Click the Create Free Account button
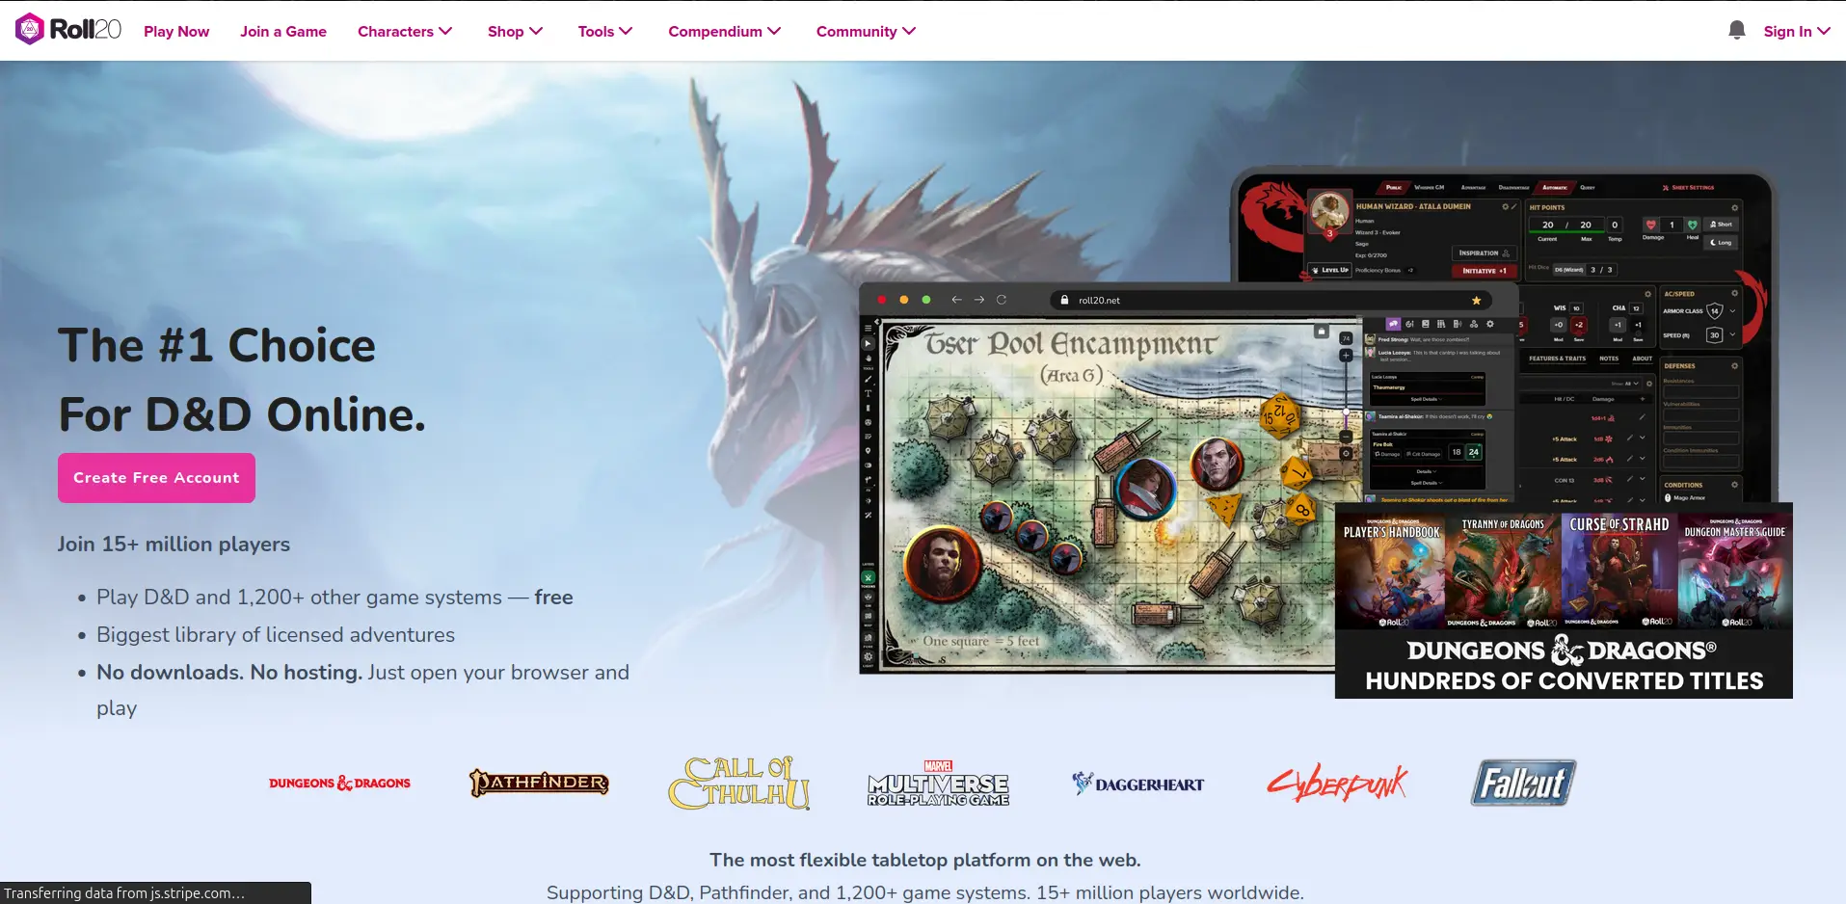The height and width of the screenshot is (904, 1846). 156,478
